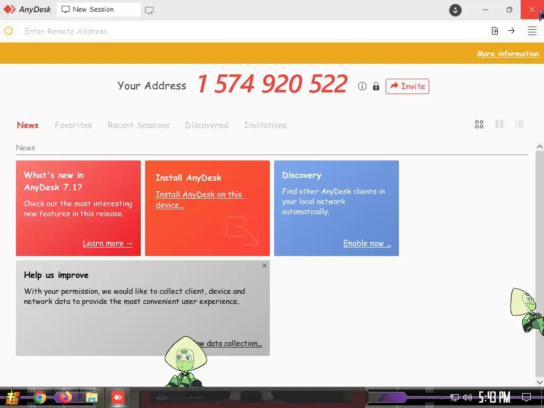Open File Explorer from the taskbar

click(x=91, y=397)
